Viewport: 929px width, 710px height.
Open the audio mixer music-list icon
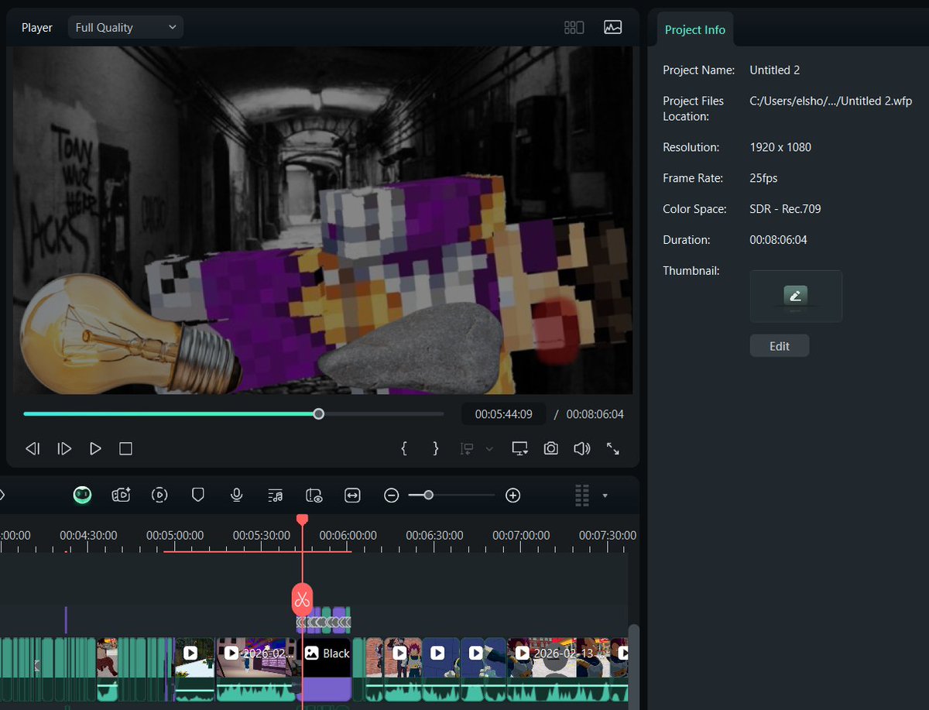[x=276, y=496]
